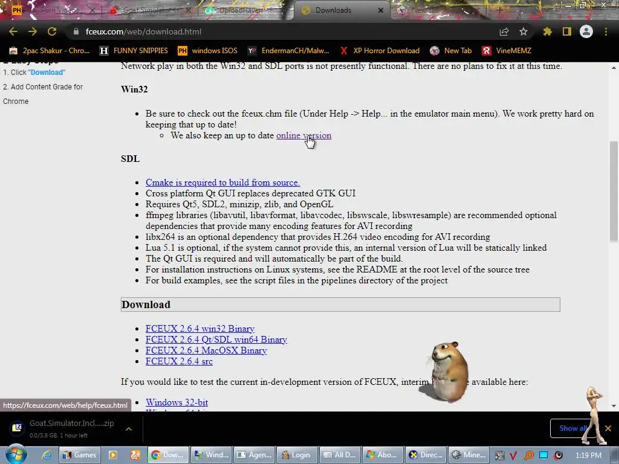Open the New Tab bookmark

[x=451, y=51]
